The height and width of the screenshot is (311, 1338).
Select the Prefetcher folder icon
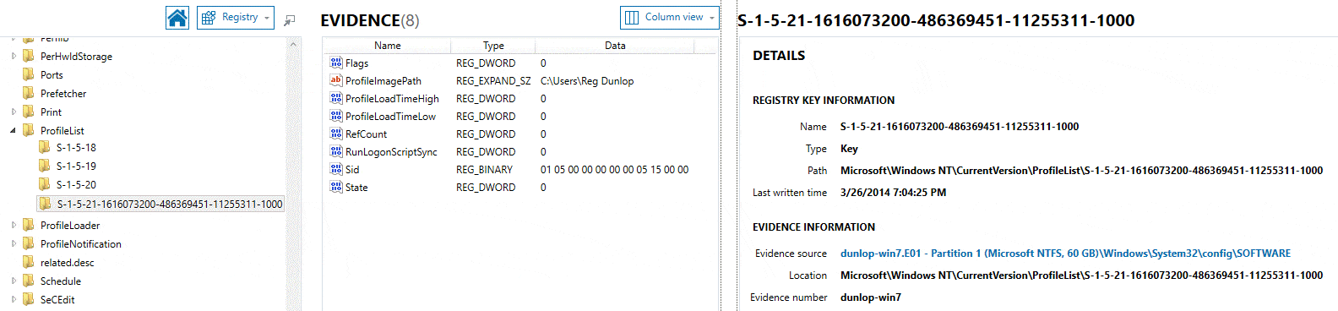[x=29, y=93]
